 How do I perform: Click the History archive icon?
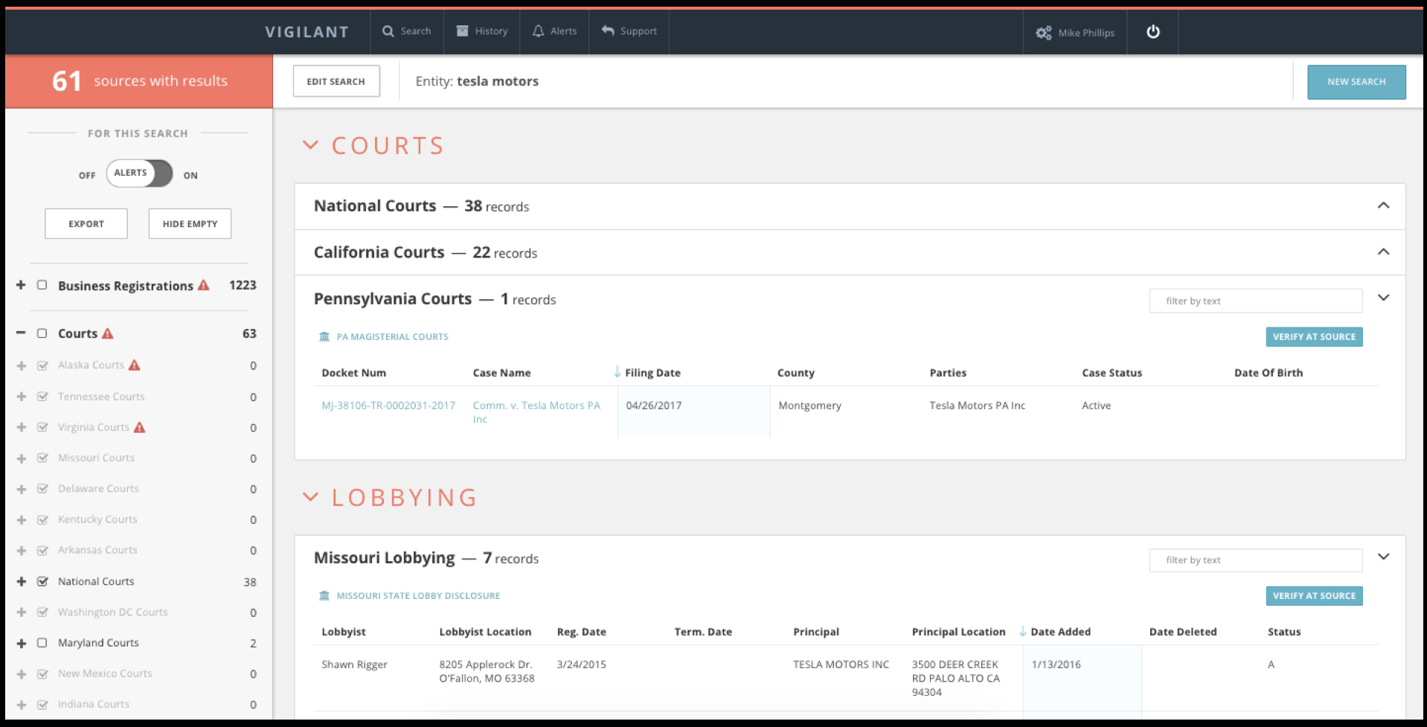[463, 31]
